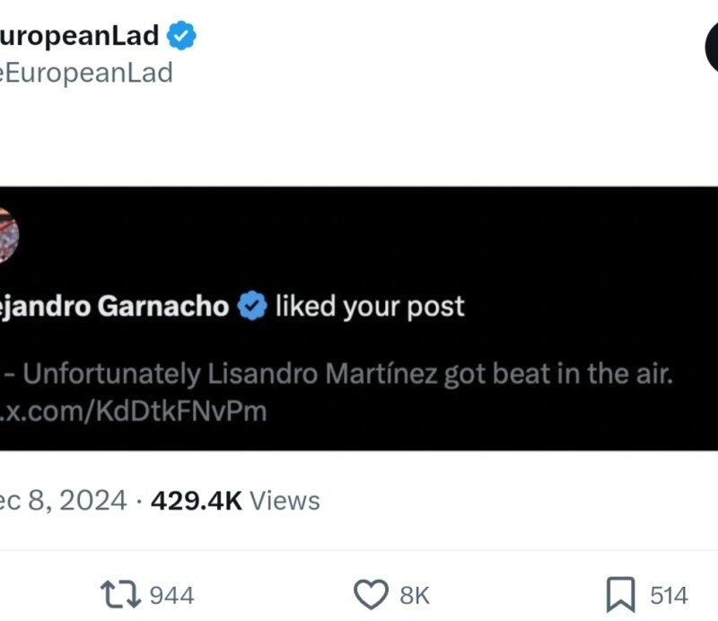Click the 514 bookmarks count
This screenshot has height=621, width=718.
tap(669, 595)
